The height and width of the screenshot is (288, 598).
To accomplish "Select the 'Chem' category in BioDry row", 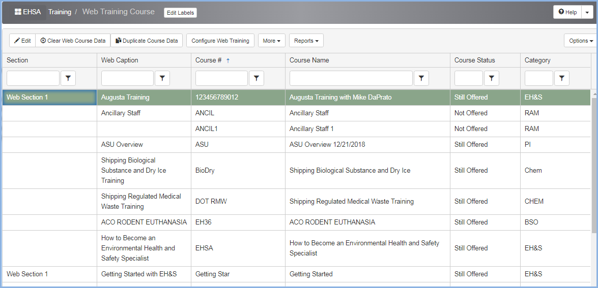I will point(555,171).
